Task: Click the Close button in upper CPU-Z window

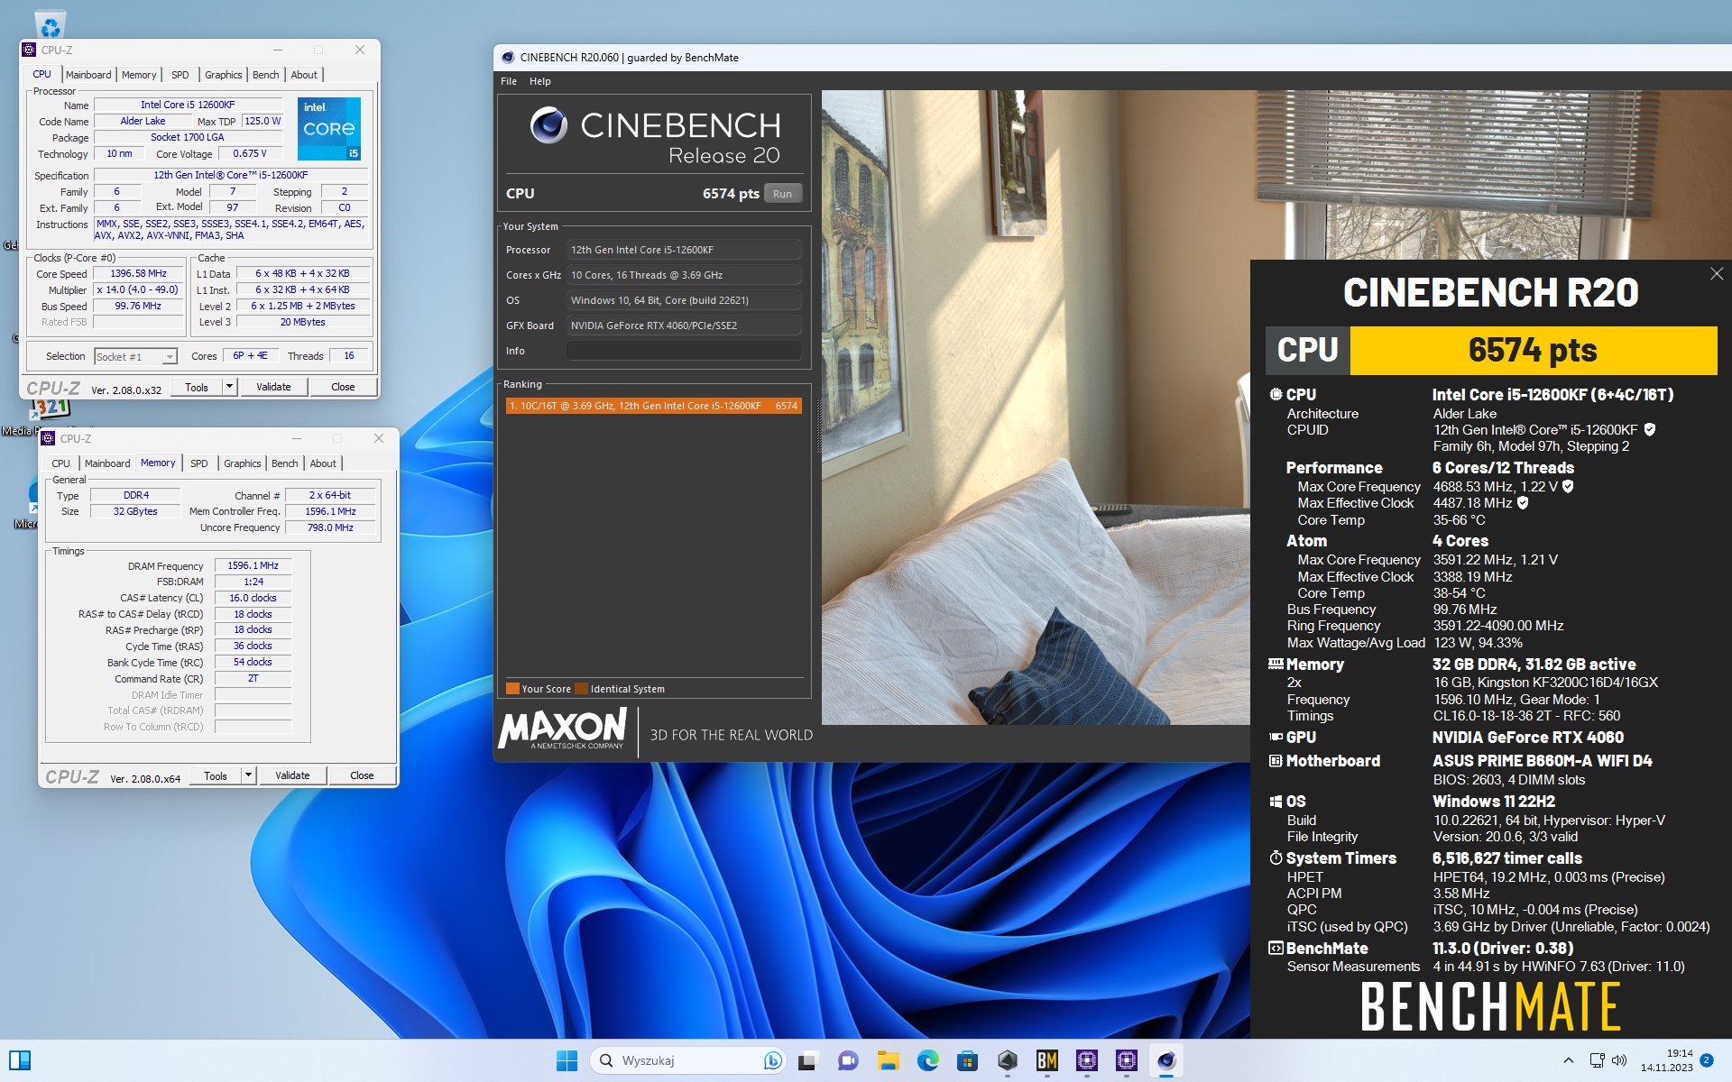Action: (x=343, y=387)
